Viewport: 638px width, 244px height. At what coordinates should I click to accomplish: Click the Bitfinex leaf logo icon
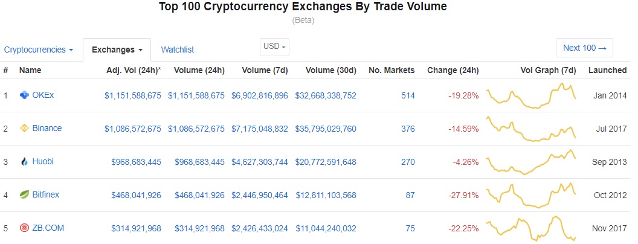coord(25,194)
